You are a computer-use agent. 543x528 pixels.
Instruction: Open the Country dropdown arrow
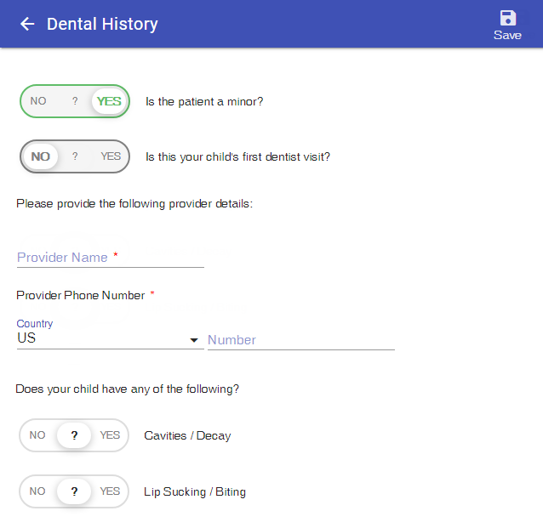coord(194,340)
